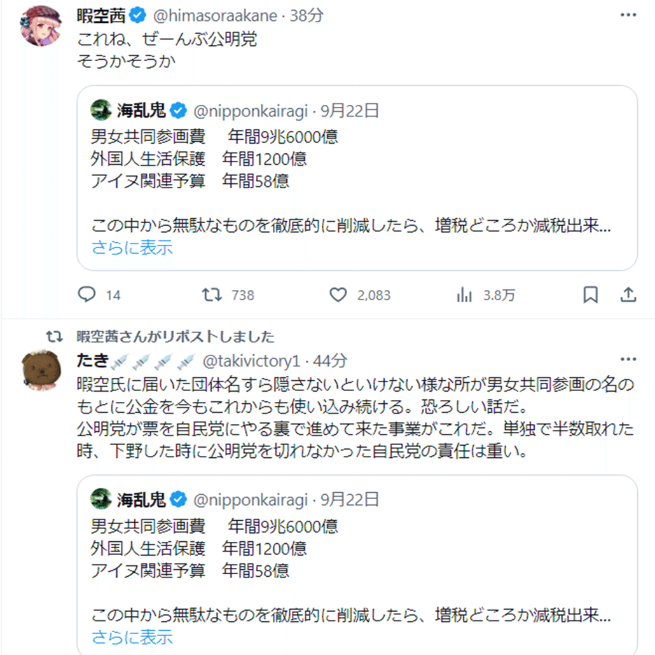Open the more options menu on たき's post
The height and width of the screenshot is (655, 655).
(628, 361)
